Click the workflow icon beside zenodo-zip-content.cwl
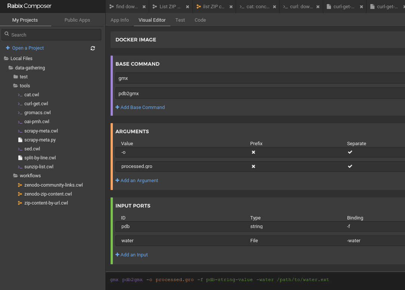 point(20,194)
